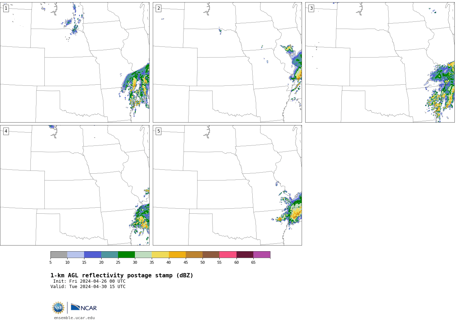Image resolution: width=458 pixels, height=322 pixels.
Task: Click the colorbar tick label 35
Action: click(x=152, y=263)
